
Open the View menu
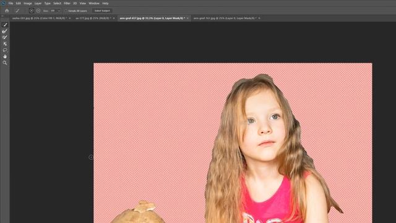[82, 3]
